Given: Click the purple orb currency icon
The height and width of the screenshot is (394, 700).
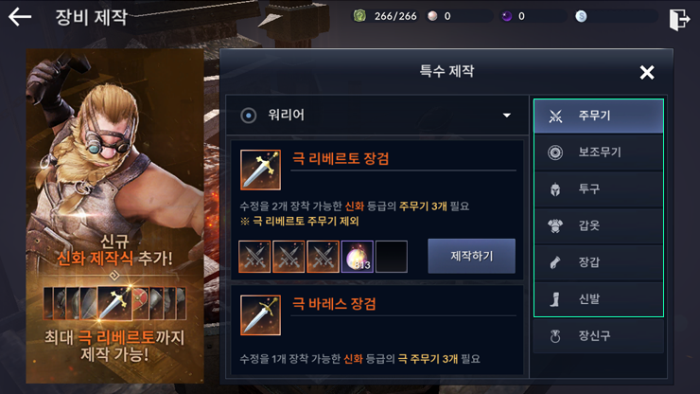Looking at the screenshot, I should pos(507,16).
